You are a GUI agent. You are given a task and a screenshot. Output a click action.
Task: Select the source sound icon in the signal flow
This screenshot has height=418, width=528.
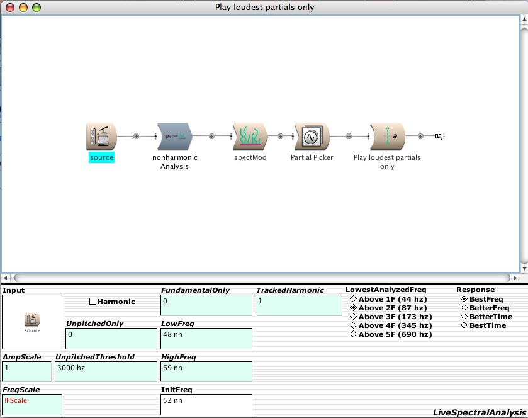101,137
